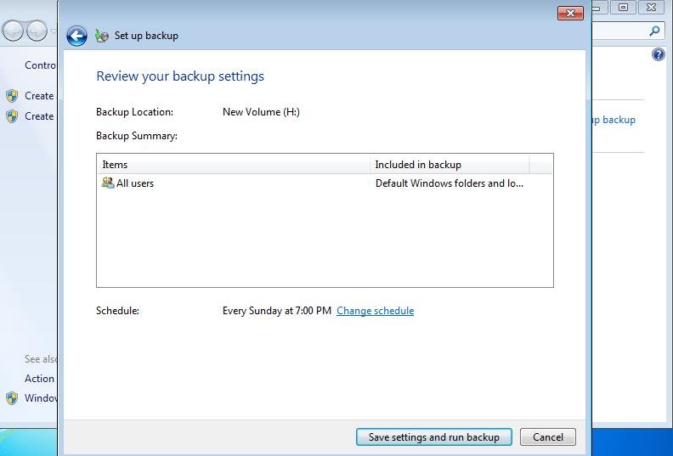This screenshot has height=456, width=673.
Task: Open Help with the blue question mark
Action: click(x=658, y=55)
